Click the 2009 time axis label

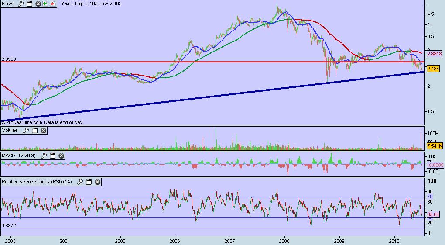(x=339, y=241)
